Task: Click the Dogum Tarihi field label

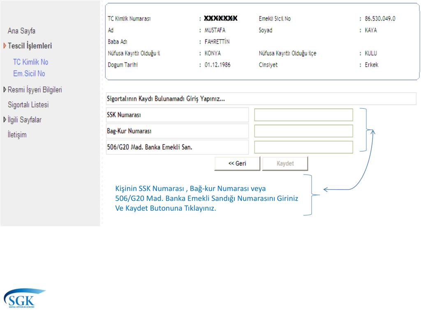Action: click(123, 65)
